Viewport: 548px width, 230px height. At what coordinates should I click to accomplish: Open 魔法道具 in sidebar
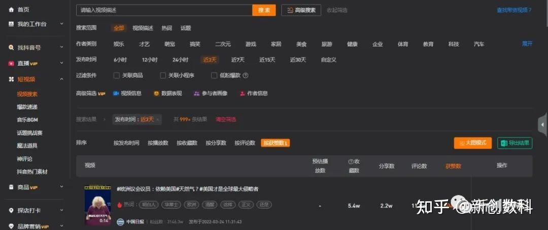pos(27,146)
